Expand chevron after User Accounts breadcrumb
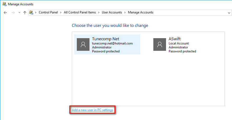 coord(125,13)
